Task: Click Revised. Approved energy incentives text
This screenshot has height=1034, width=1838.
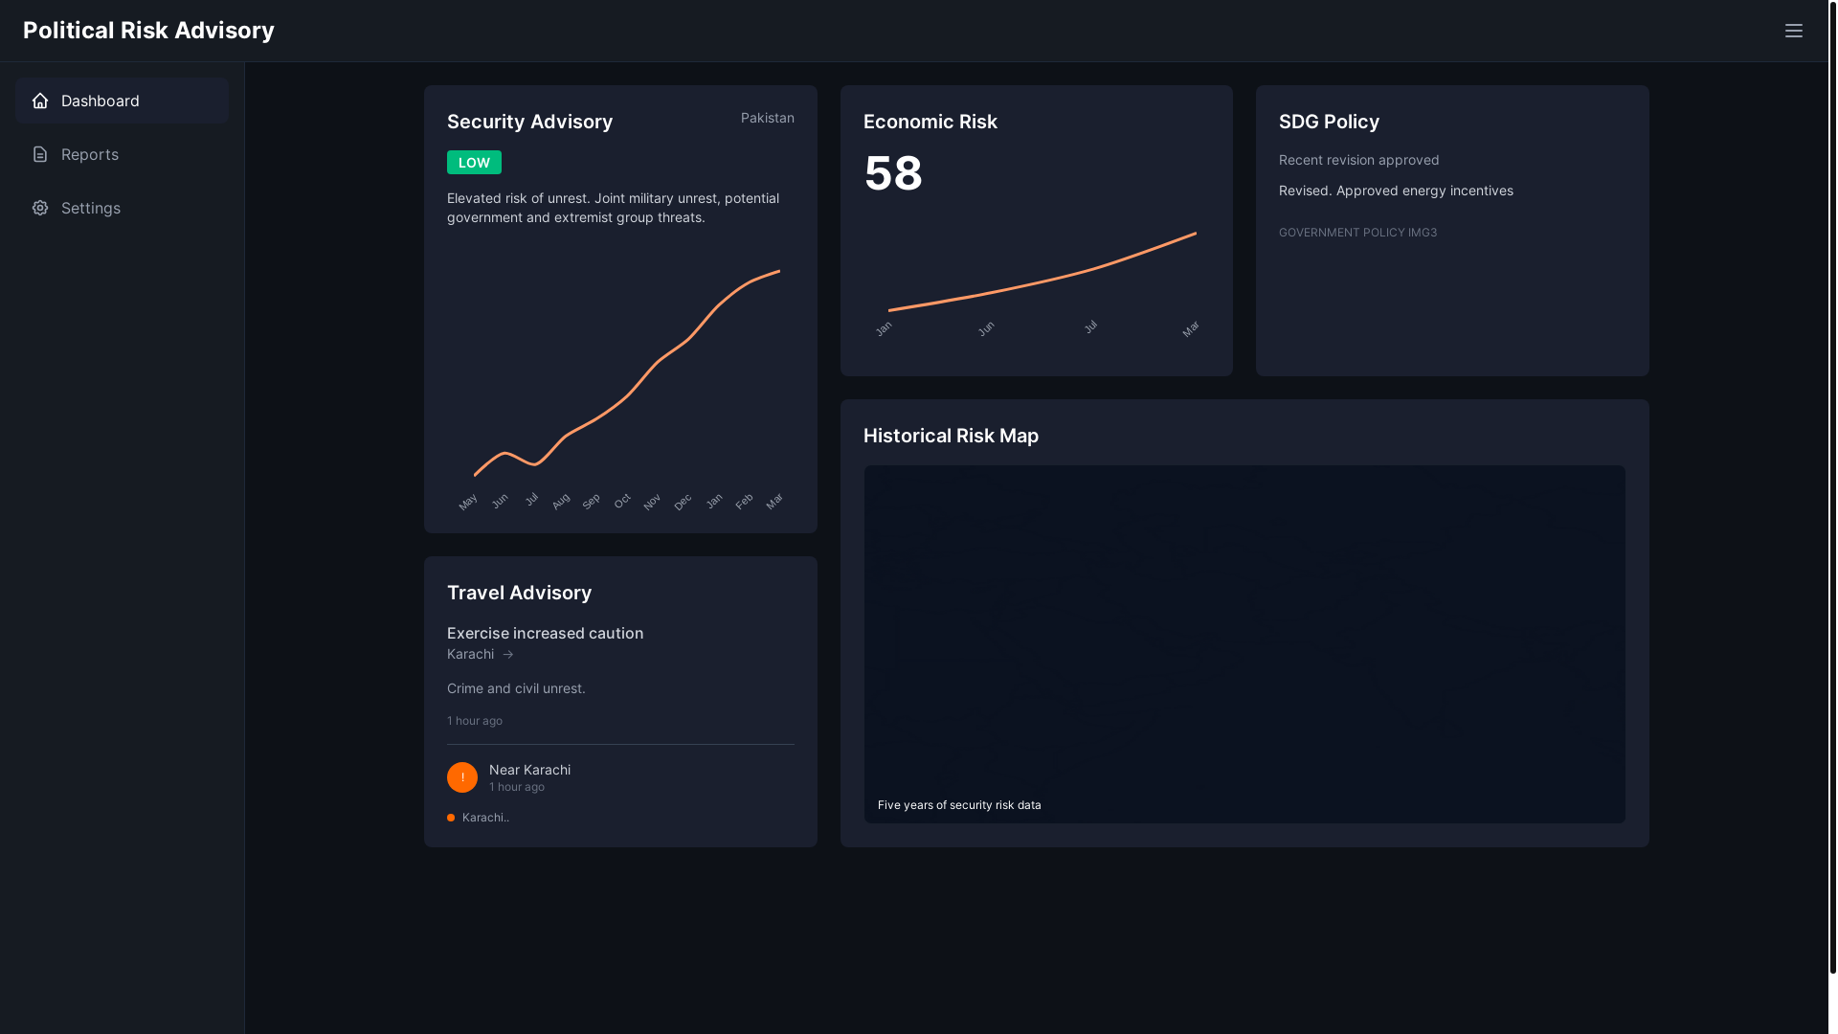Action: 1396,191
